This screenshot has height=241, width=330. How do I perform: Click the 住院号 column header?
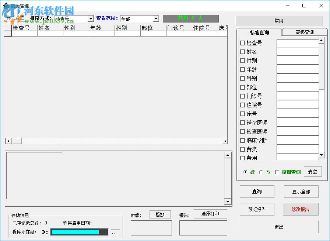pos(205,28)
